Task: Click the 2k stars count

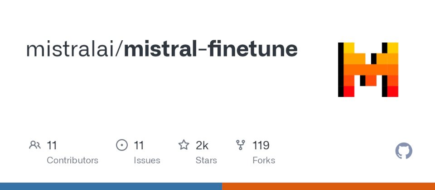Action: (x=202, y=145)
